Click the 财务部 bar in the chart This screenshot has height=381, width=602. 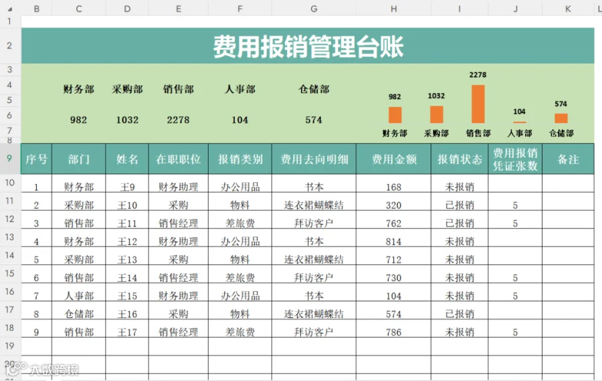coord(395,115)
